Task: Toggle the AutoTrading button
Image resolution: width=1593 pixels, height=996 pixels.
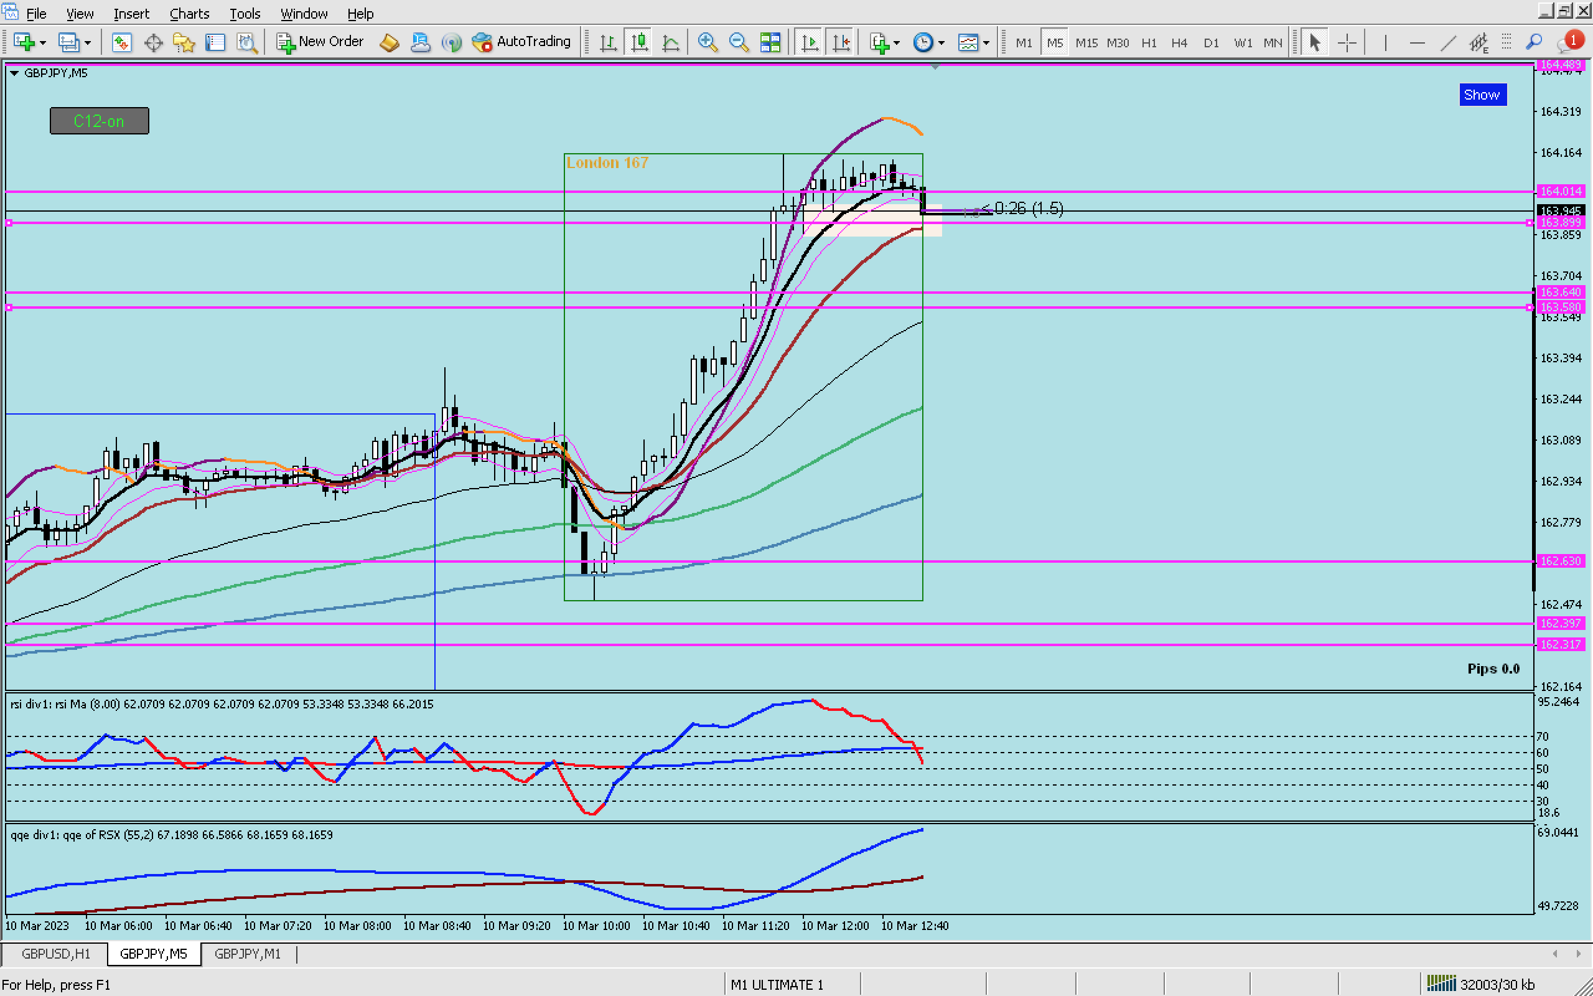Action: 521,42
